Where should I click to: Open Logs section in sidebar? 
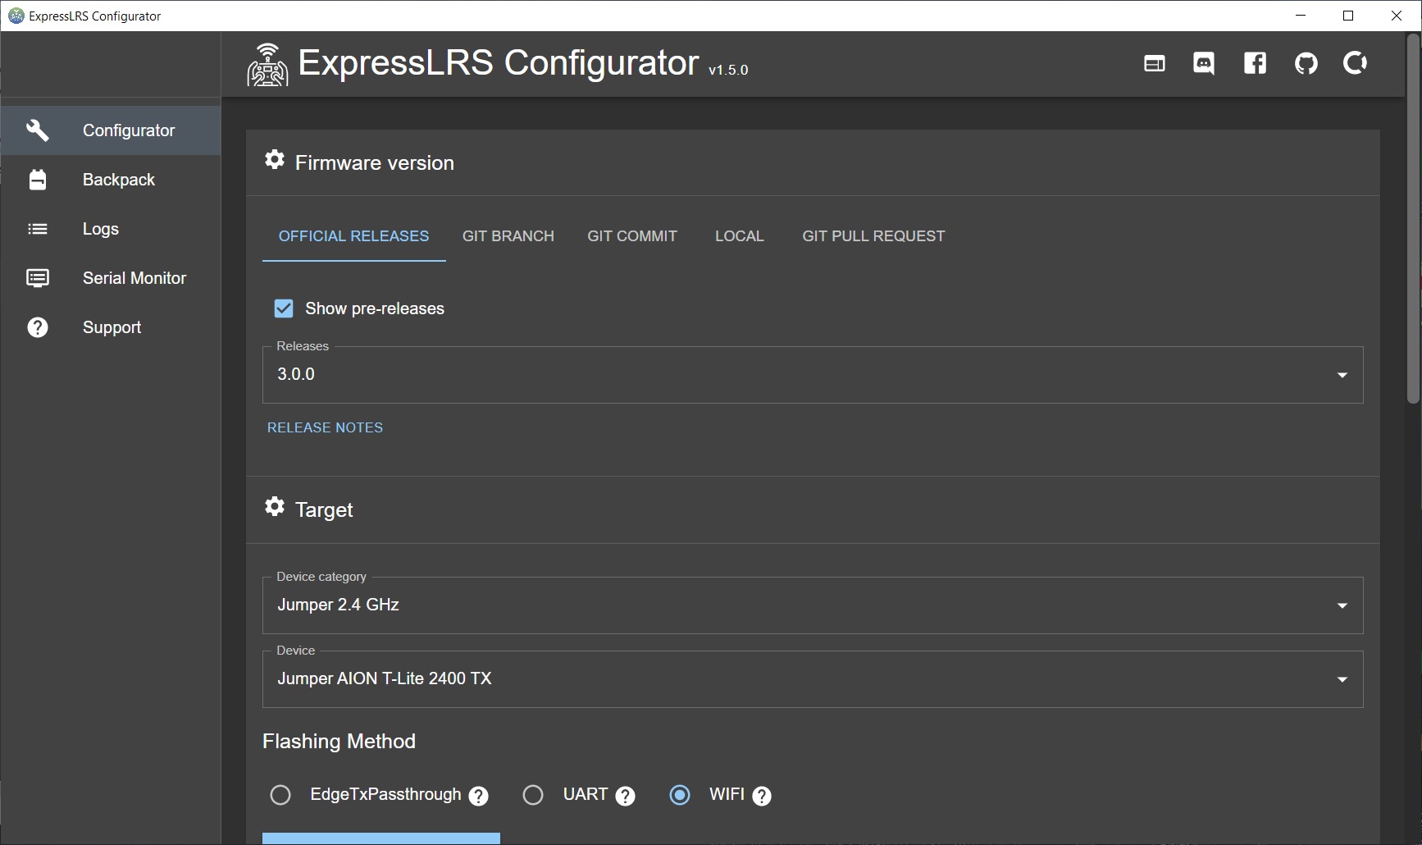point(111,229)
